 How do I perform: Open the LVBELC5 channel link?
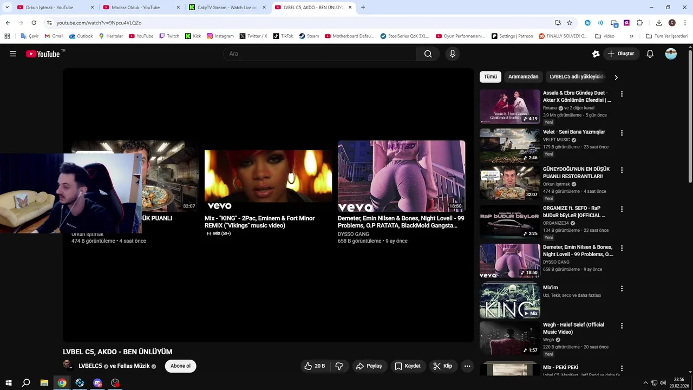(90, 366)
